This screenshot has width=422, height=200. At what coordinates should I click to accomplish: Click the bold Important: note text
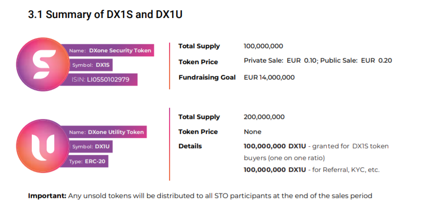pyautogui.click(x=47, y=196)
